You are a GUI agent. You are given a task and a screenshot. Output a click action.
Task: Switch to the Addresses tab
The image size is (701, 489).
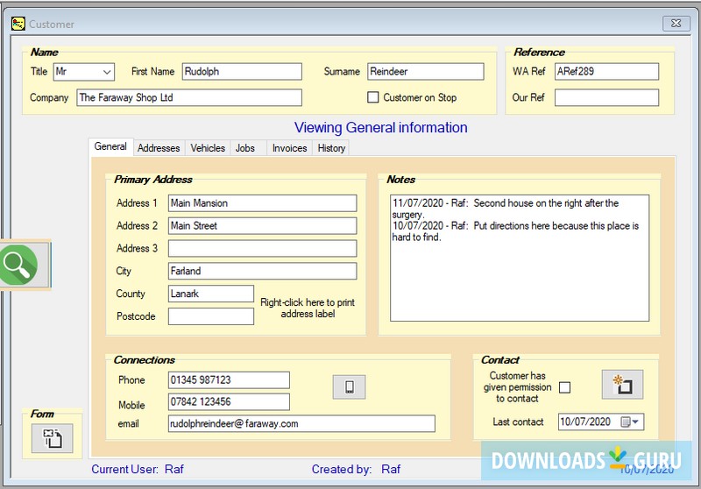pos(159,148)
